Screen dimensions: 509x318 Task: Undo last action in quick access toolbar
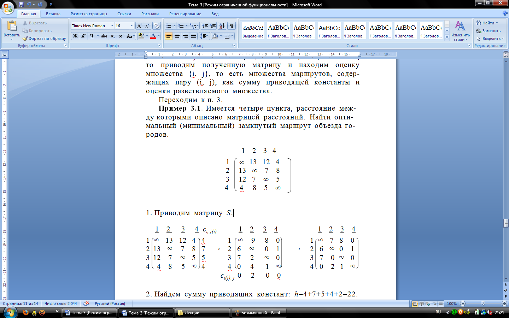click(x=29, y=5)
